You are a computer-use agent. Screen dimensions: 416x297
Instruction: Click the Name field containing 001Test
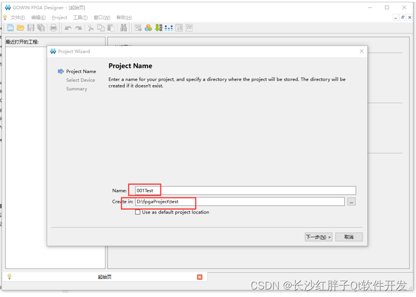point(245,190)
